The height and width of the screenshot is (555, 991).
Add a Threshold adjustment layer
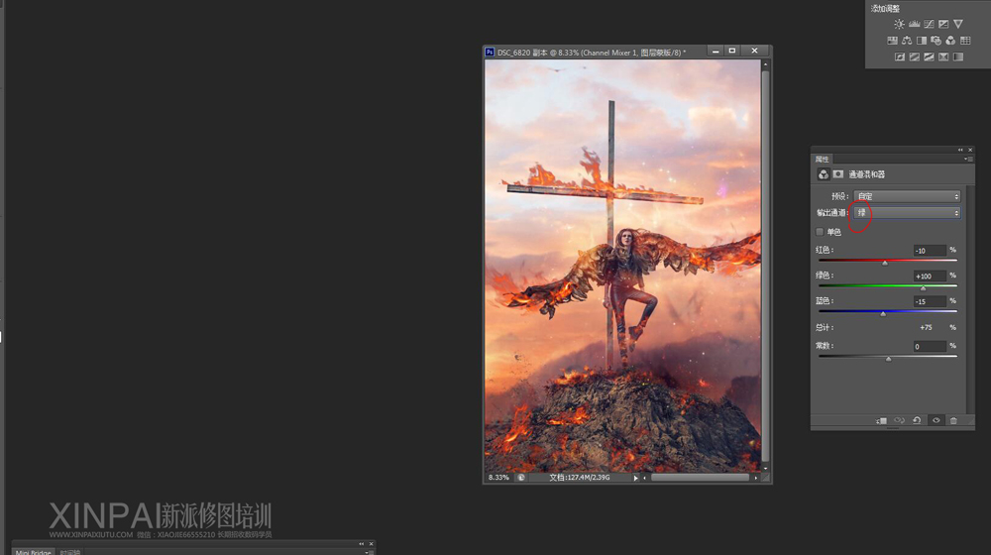tap(929, 56)
